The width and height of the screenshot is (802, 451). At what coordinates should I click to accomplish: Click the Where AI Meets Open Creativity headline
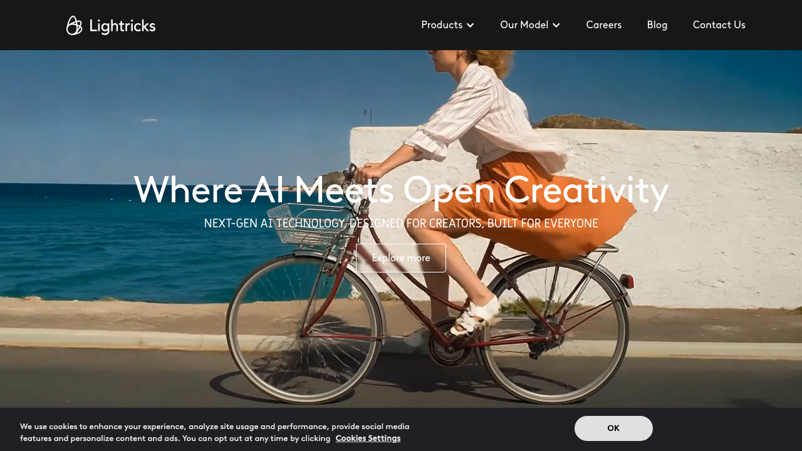coord(401,190)
